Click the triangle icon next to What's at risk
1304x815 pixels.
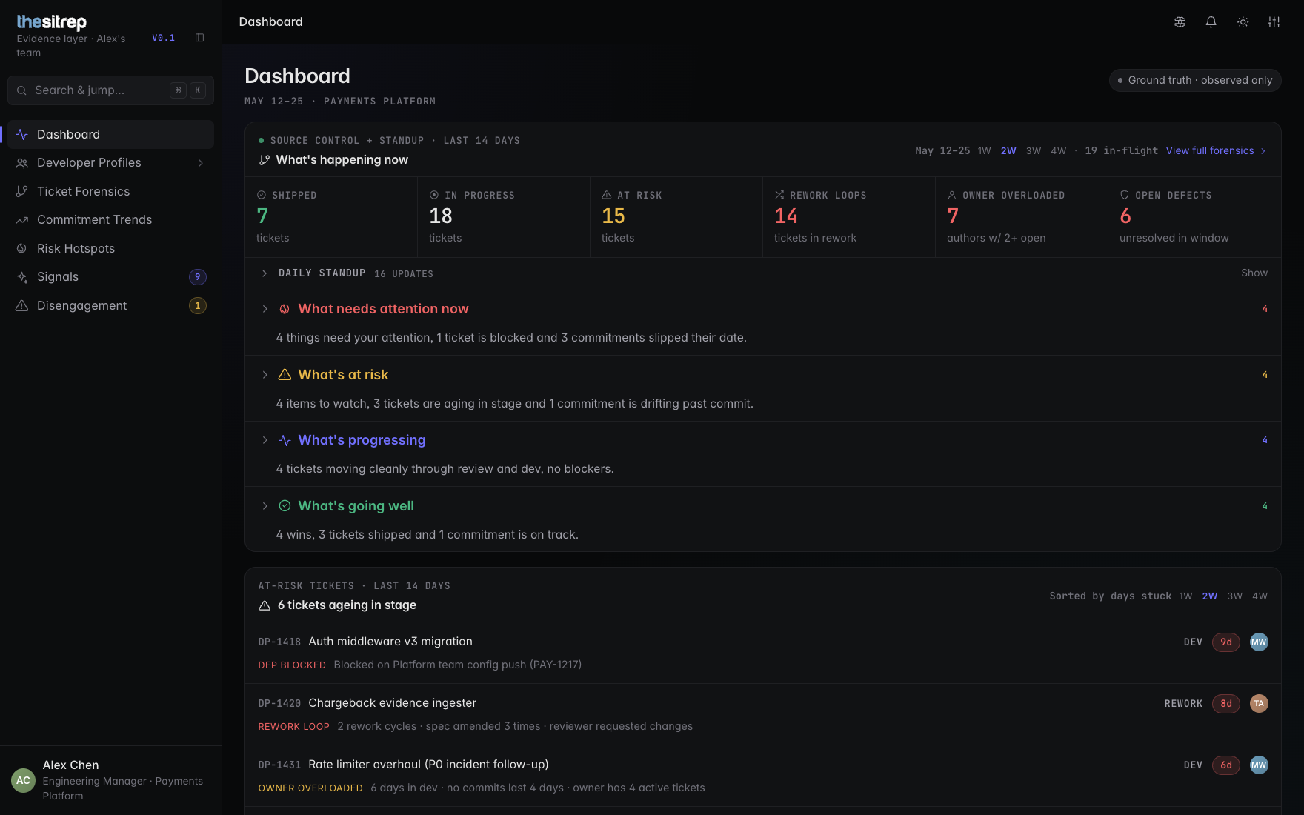pos(285,375)
